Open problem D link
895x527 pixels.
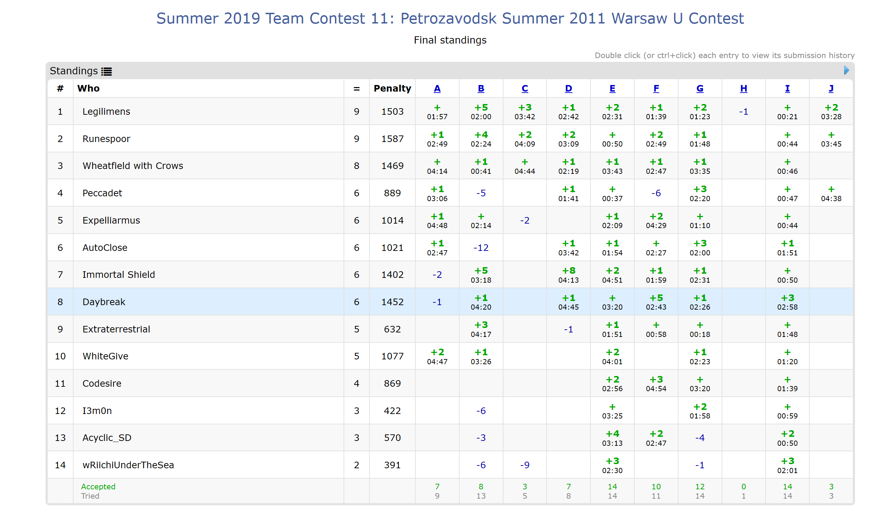click(568, 88)
